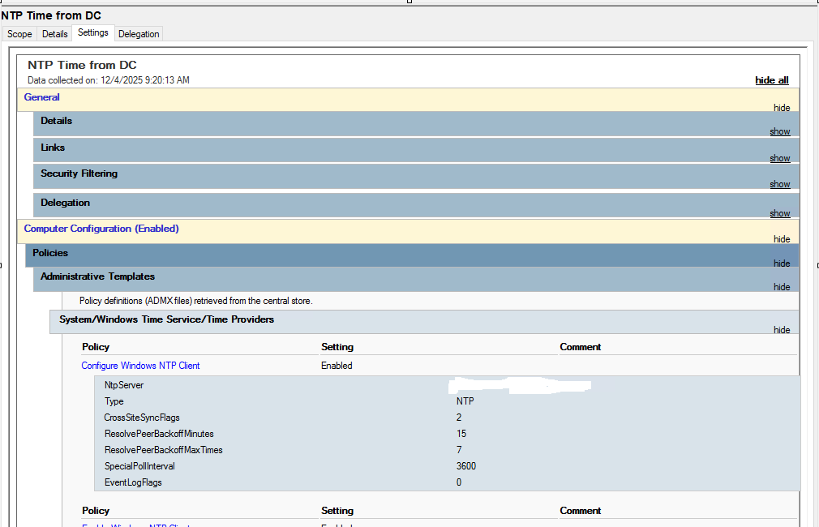Select the SpecialPollInterval label
The image size is (819, 527).
click(x=139, y=466)
